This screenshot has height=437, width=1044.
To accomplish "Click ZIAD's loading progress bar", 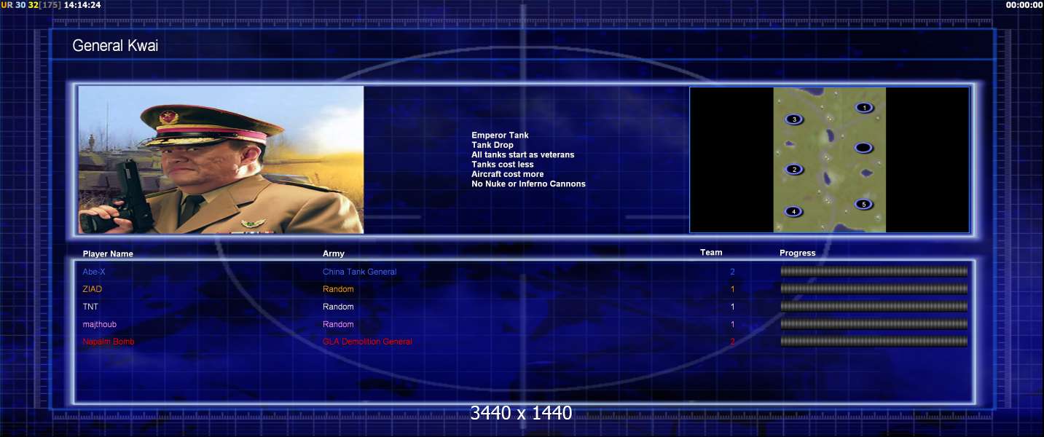I will tap(874, 289).
